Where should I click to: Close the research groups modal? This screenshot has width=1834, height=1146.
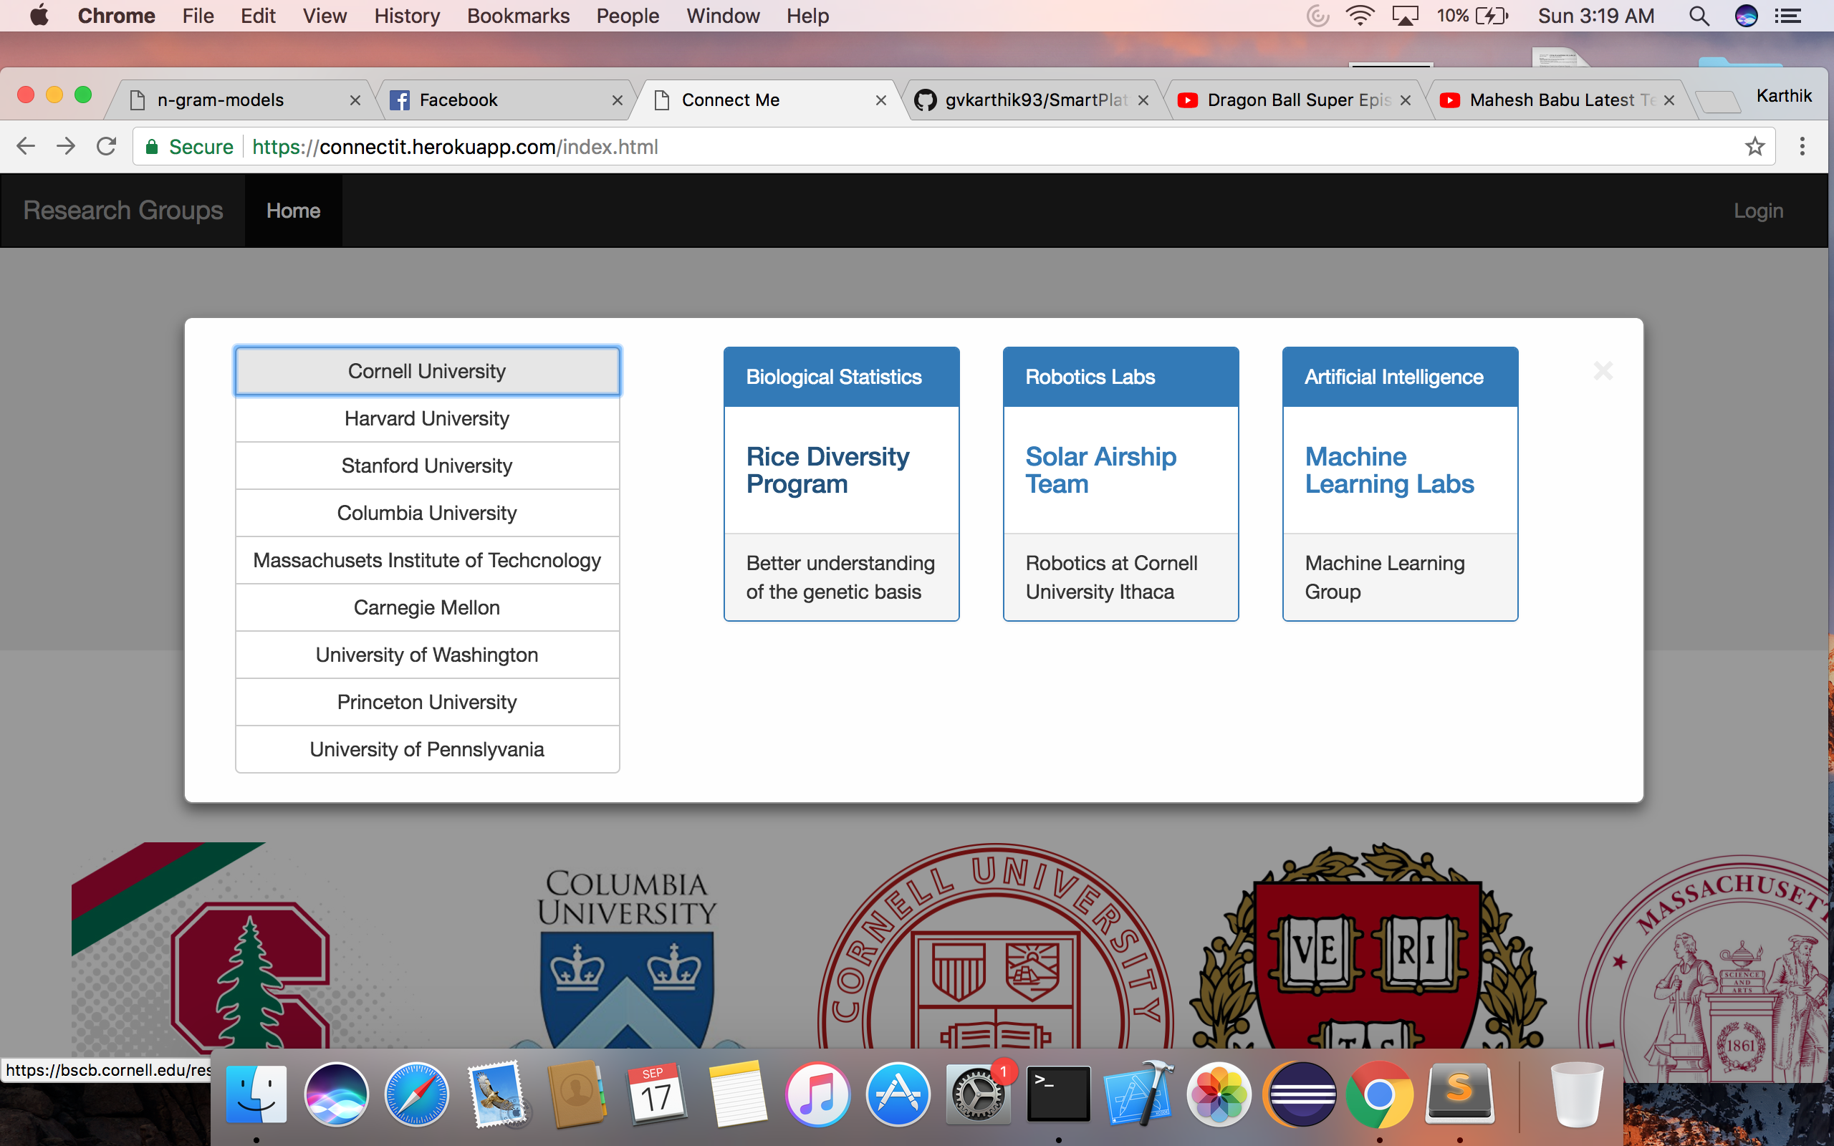coord(1602,370)
